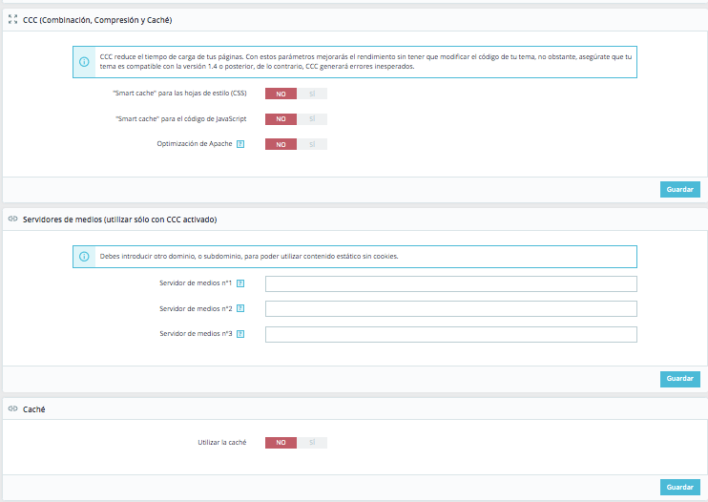Enable Smart cache for CSS with SÍ
This screenshot has height=502, width=708.
point(312,94)
